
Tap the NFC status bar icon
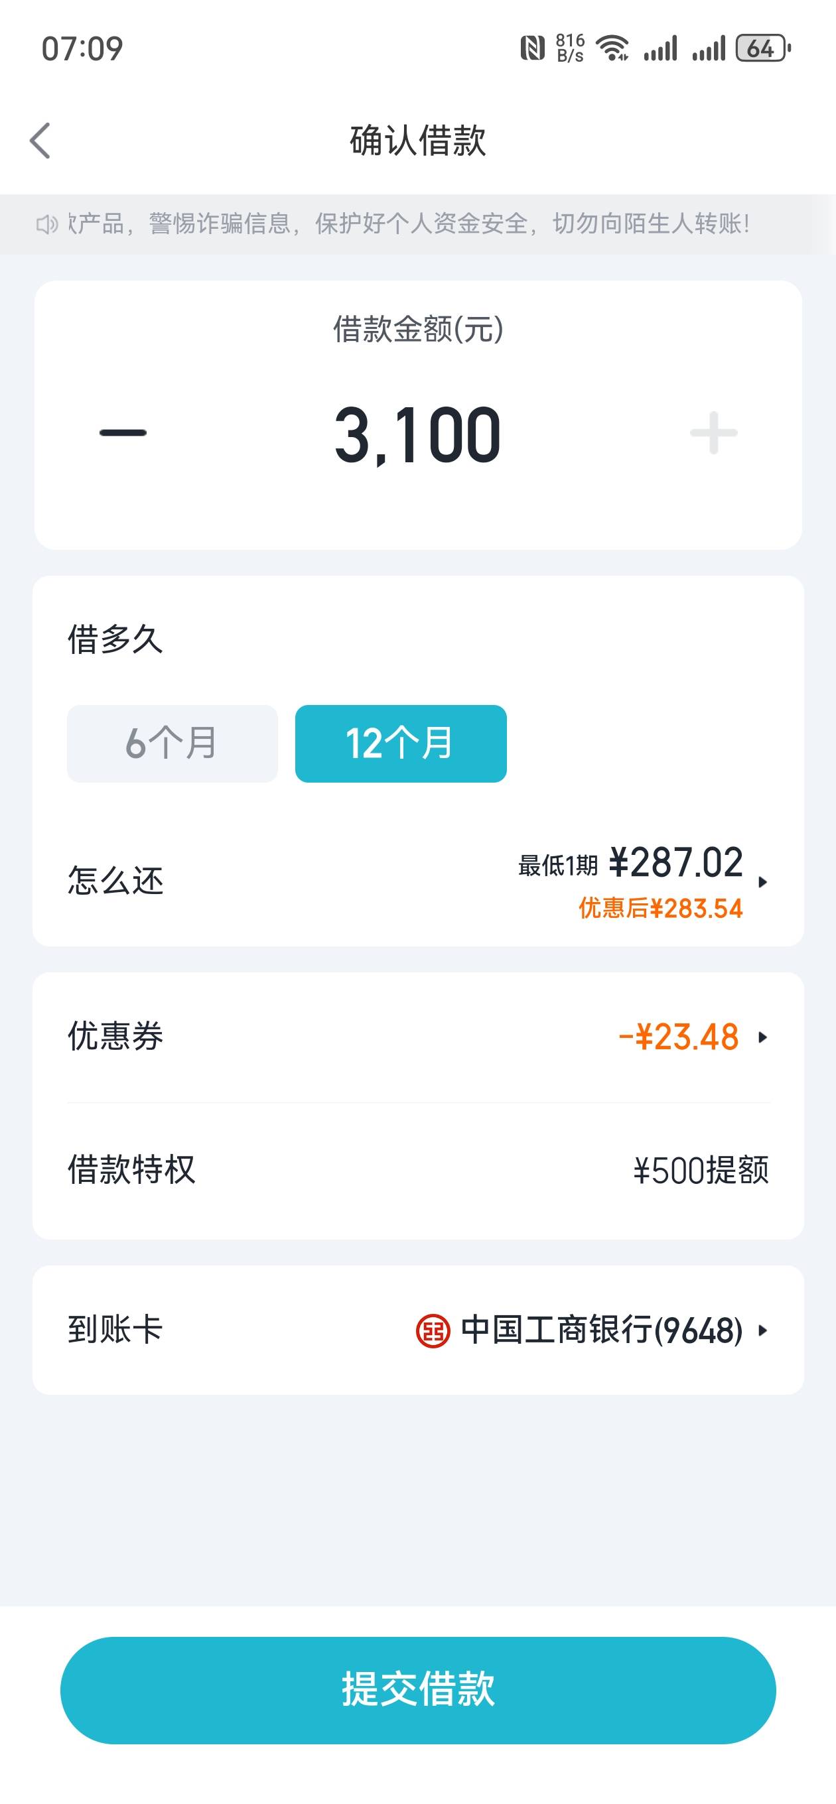(533, 48)
